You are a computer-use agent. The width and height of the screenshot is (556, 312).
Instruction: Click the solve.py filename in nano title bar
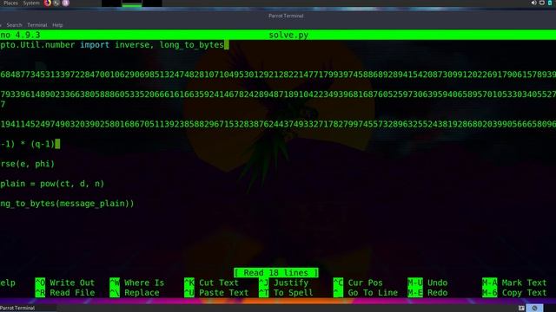pyautogui.click(x=288, y=35)
